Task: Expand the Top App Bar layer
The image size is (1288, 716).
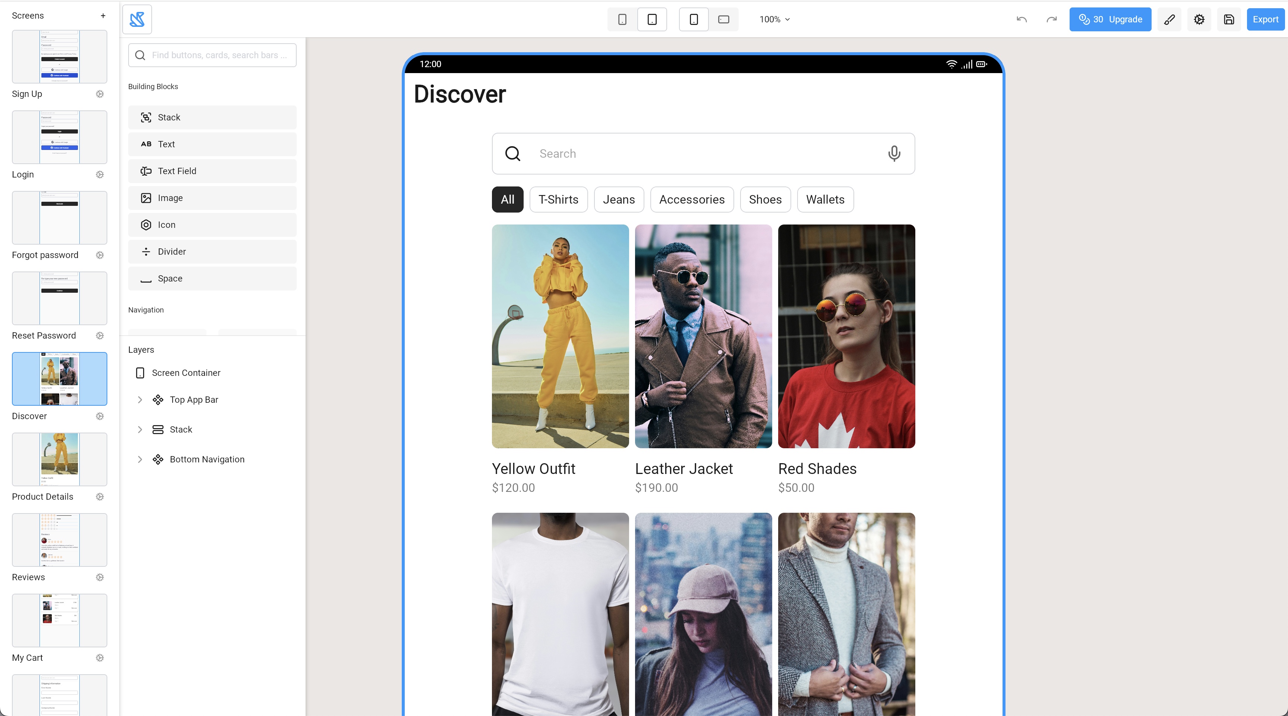Action: 140,400
